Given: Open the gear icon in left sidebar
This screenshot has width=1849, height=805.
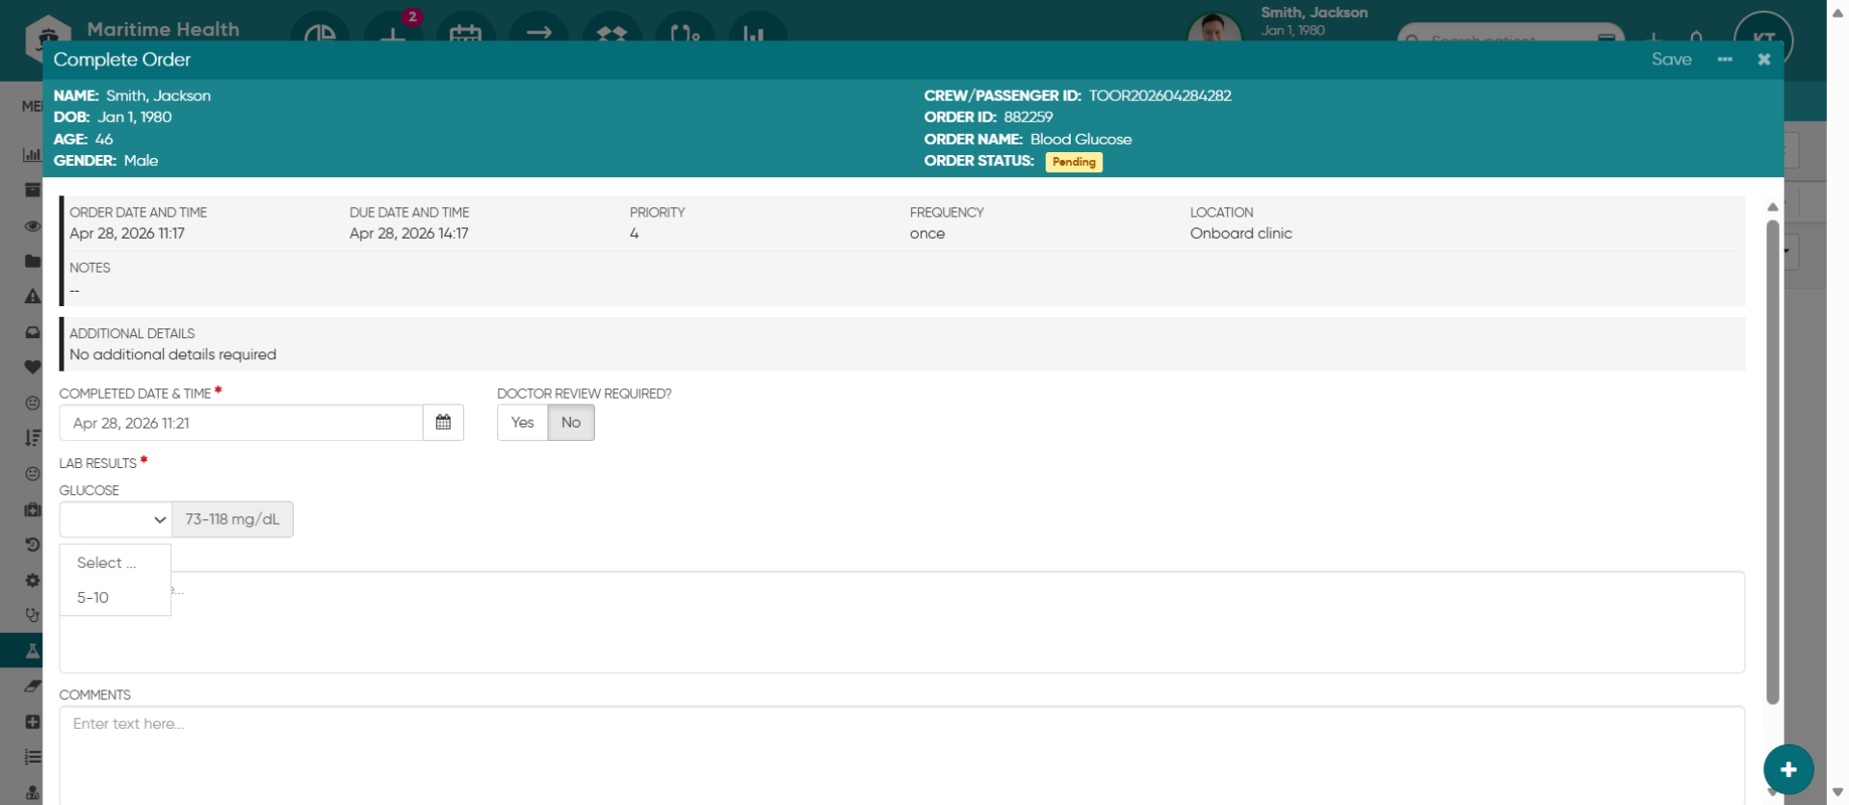Looking at the screenshot, I should tap(33, 581).
